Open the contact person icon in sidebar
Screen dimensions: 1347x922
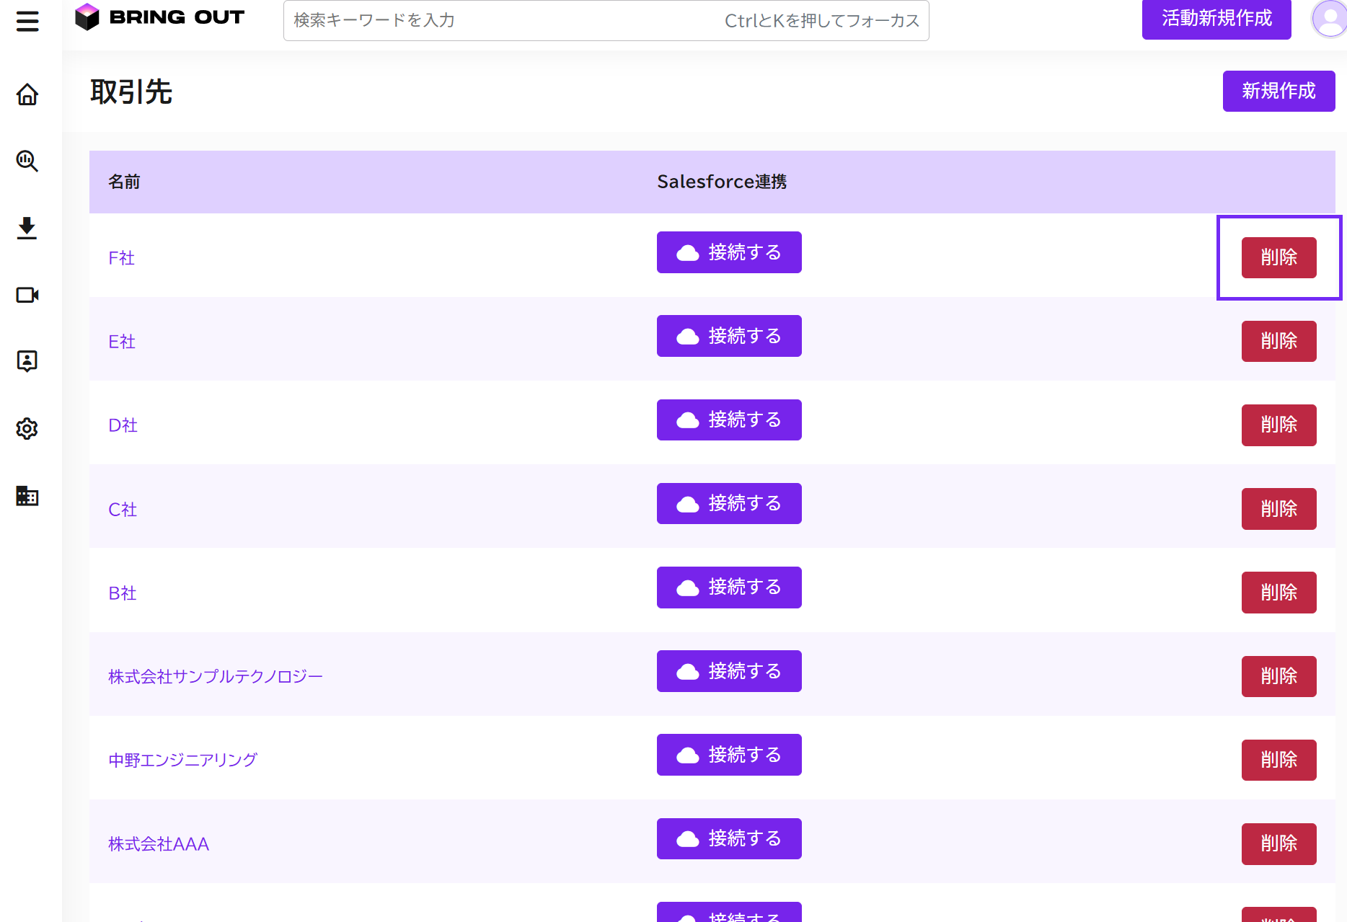coord(27,361)
